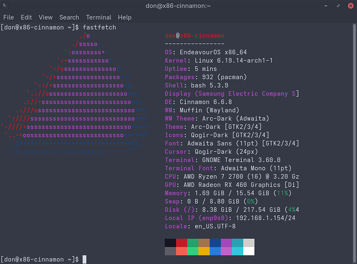Click the WM line Muffin (Wayland)

click(202, 110)
